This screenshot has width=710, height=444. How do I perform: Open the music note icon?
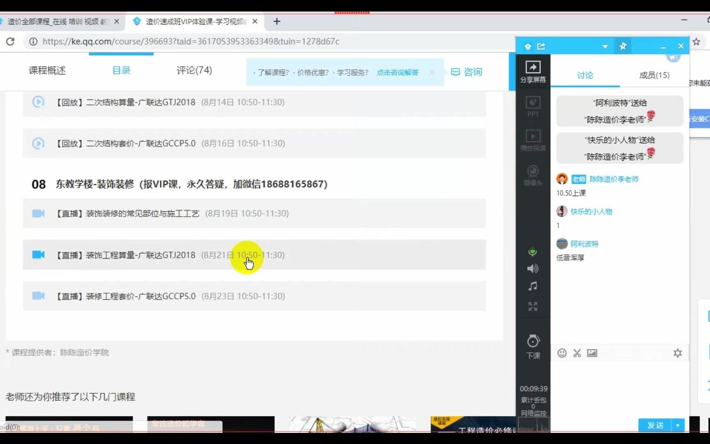[532, 286]
